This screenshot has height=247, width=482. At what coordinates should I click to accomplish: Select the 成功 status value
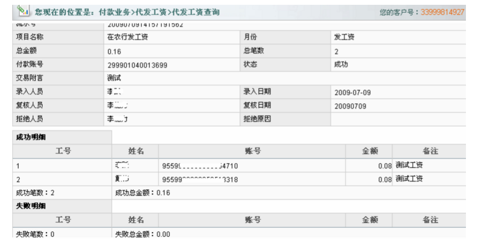click(341, 64)
